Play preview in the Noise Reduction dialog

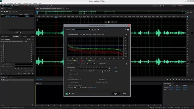pyautogui.click(x=70, y=94)
